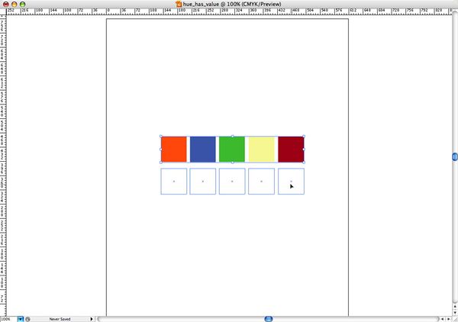Click the ruler origin corner box
The height and width of the screenshot is (322, 458).
[3, 11]
